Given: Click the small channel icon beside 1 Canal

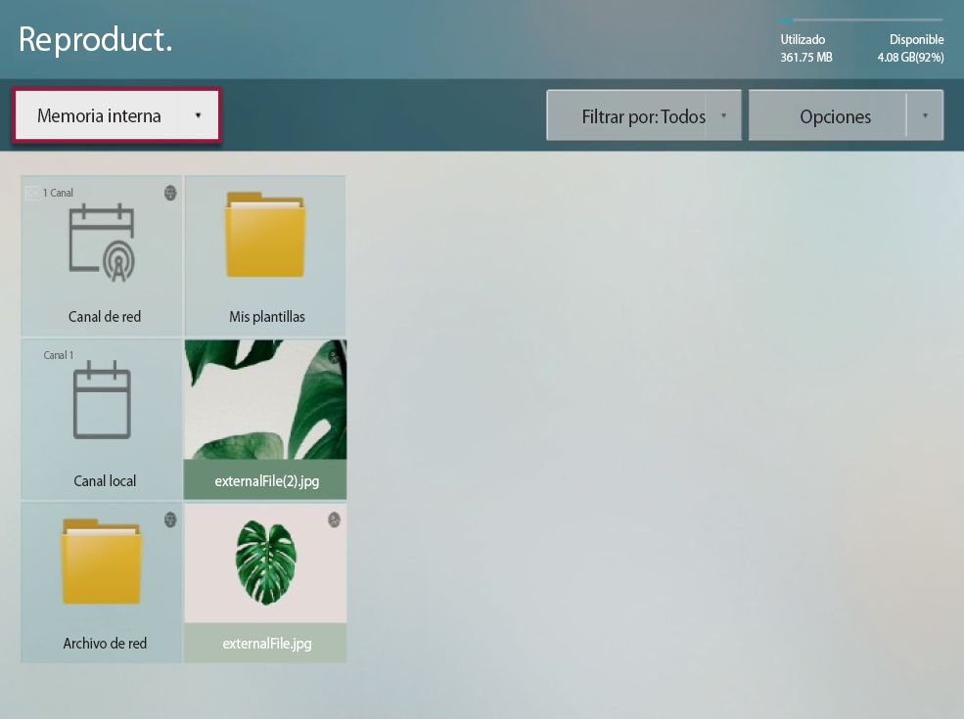Looking at the screenshot, I should (32, 193).
